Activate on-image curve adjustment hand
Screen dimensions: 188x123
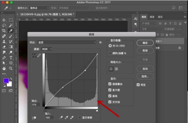point(34,118)
